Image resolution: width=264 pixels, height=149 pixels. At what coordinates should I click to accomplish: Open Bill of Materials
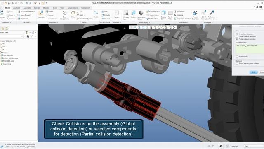(x=204, y=15)
